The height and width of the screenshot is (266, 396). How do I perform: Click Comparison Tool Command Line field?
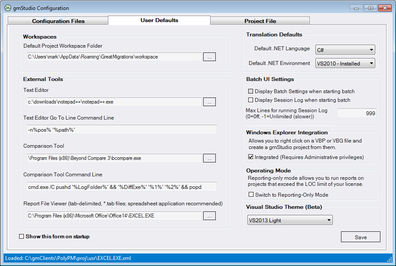click(x=121, y=187)
